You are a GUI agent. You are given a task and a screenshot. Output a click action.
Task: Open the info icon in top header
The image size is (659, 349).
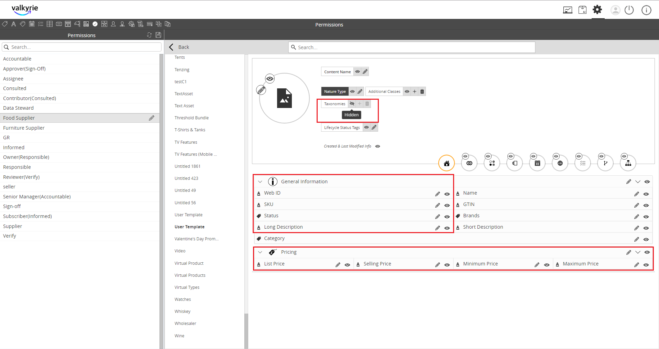point(646,10)
